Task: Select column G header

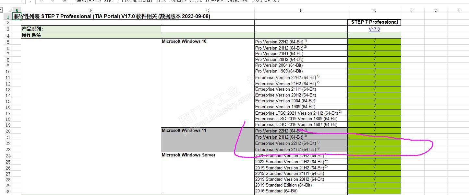Action: (x=436, y=10)
